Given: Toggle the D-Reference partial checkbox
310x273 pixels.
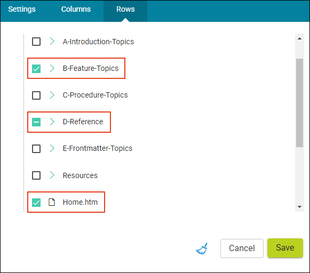Looking at the screenshot, I should pyautogui.click(x=36, y=122).
